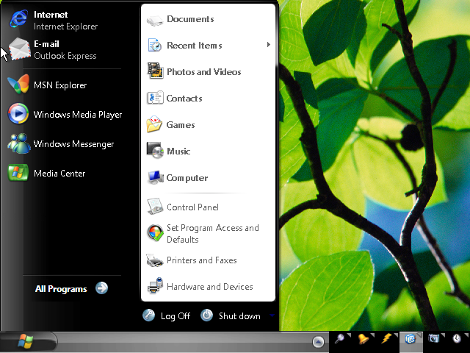The image size is (470, 353).
Task: Open Printers and Faxes
Action: tap(192, 260)
